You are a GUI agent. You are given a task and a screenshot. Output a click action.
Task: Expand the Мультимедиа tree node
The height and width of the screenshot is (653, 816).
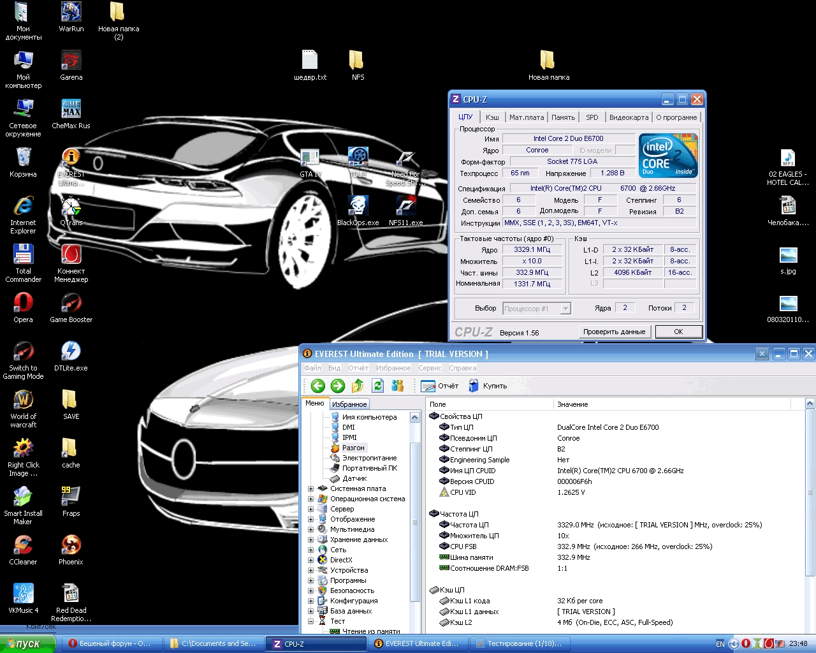point(310,530)
